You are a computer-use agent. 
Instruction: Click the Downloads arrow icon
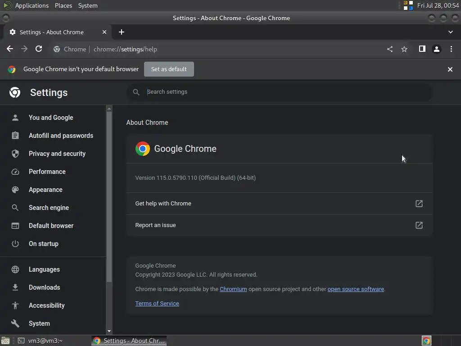pos(15,287)
